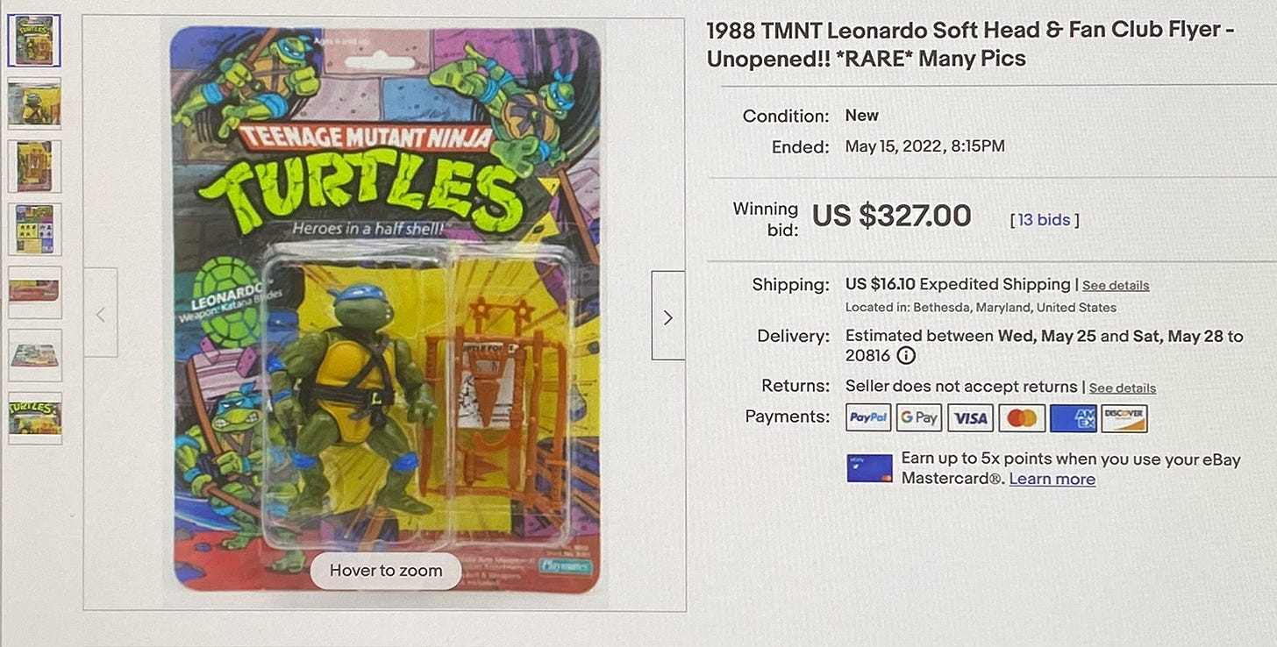1277x647 pixels.
Task: Click the G Pay payment icon
Action: pos(919,418)
